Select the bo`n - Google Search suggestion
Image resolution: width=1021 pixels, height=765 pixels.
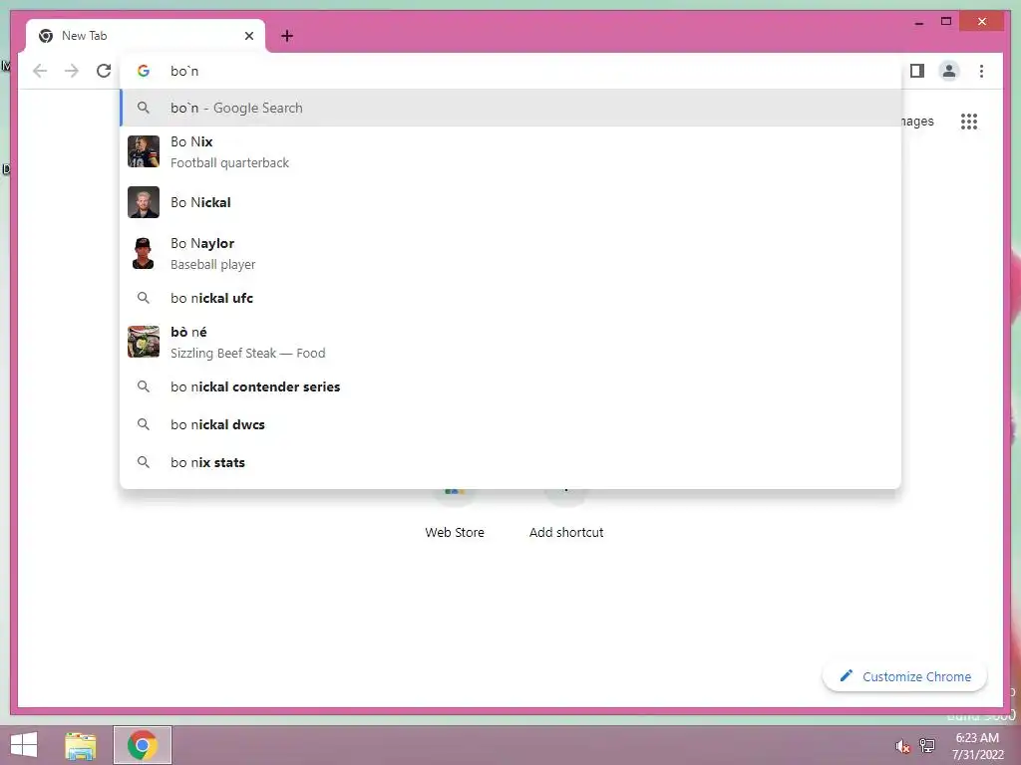510,108
